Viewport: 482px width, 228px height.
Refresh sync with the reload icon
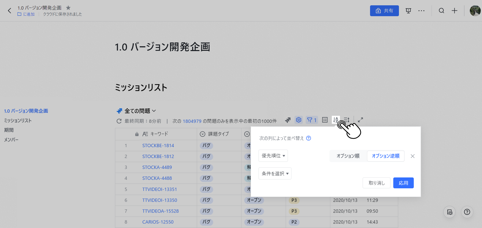(119, 121)
